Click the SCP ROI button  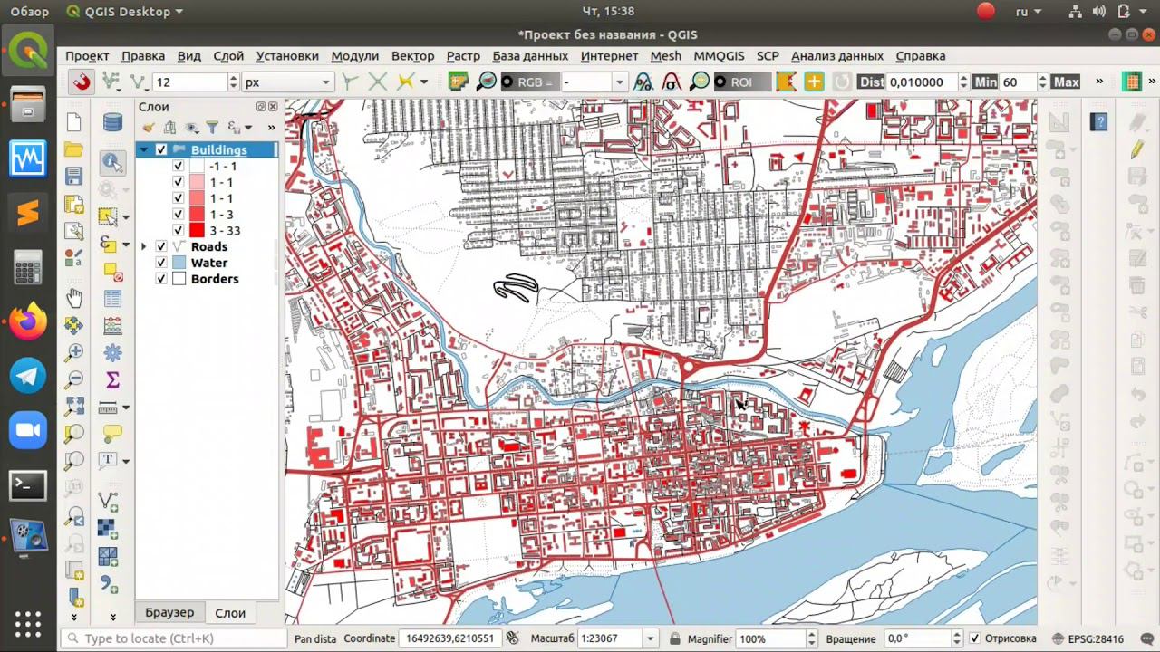[741, 81]
